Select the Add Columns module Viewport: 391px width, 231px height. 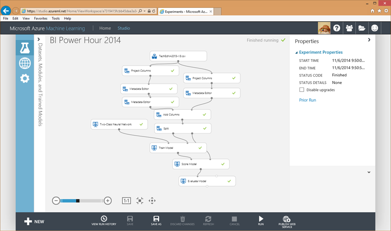tap(183, 114)
